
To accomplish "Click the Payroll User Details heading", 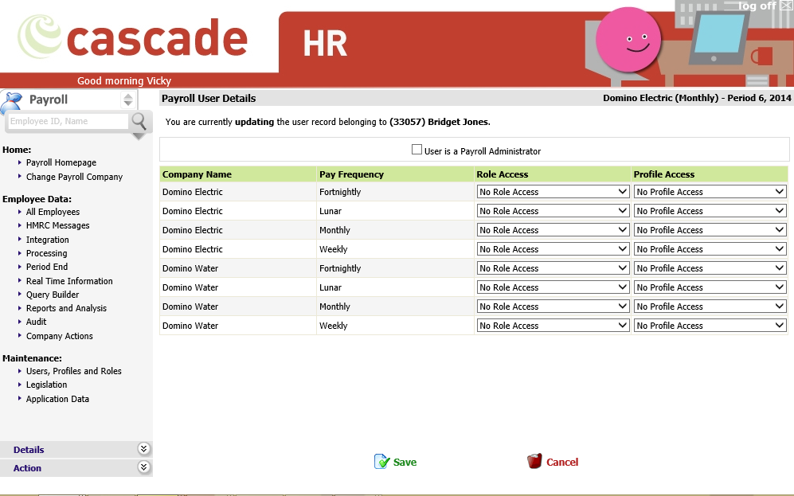I will tap(209, 99).
